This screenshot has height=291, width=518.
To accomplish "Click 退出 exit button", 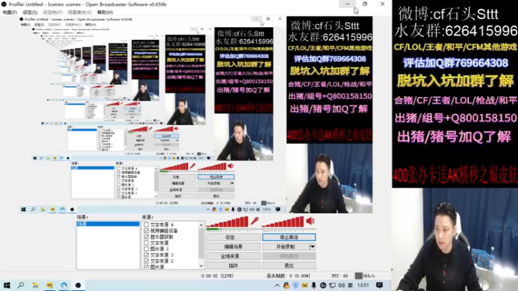I will point(289,266).
